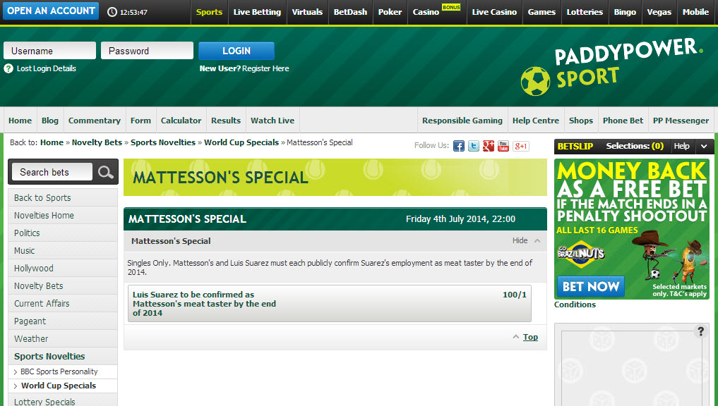The height and width of the screenshot is (406, 718).
Task: Click the blue LOGIN button
Action: [x=237, y=51]
